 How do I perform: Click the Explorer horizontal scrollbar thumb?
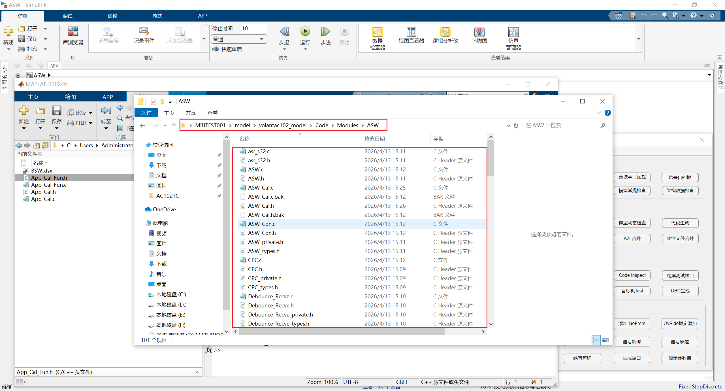[342, 332]
